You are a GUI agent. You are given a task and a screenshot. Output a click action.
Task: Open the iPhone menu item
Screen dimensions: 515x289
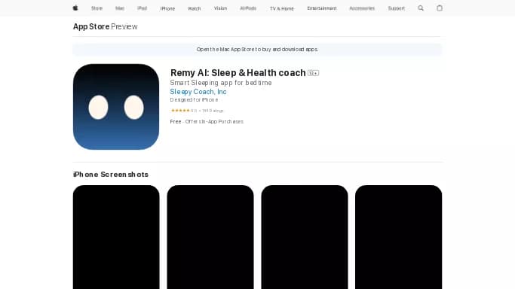click(167, 8)
